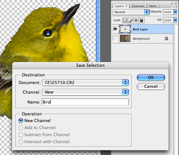Click the Name field containing Bird
The width and height of the screenshot is (179, 155).
click(x=85, y=102)
